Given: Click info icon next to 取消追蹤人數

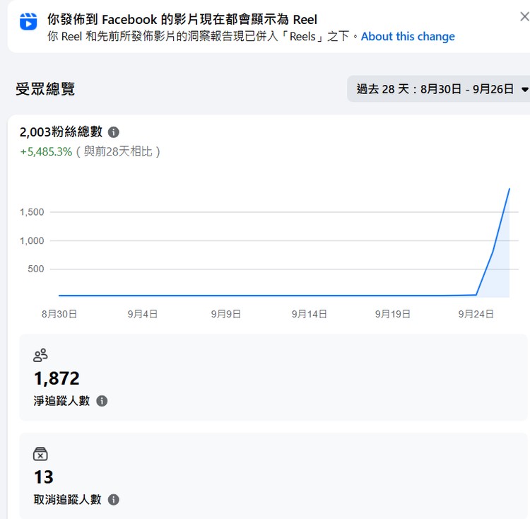Looking at the screenshot, I should tap(114, 499).
